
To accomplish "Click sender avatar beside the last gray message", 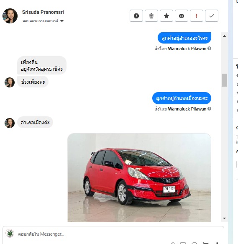I will [x=10, y=123].
